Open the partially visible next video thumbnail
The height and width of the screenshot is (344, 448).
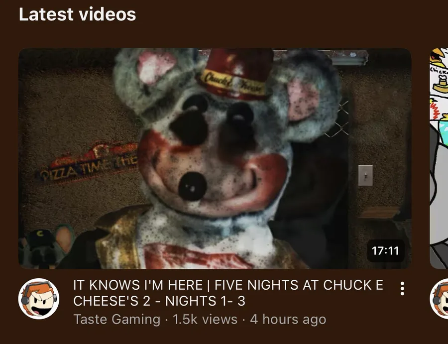[x=439, y=159]
